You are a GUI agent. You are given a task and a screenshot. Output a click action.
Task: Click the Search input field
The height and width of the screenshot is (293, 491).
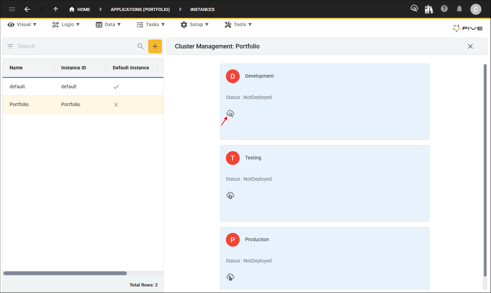(x=76, y=46)
